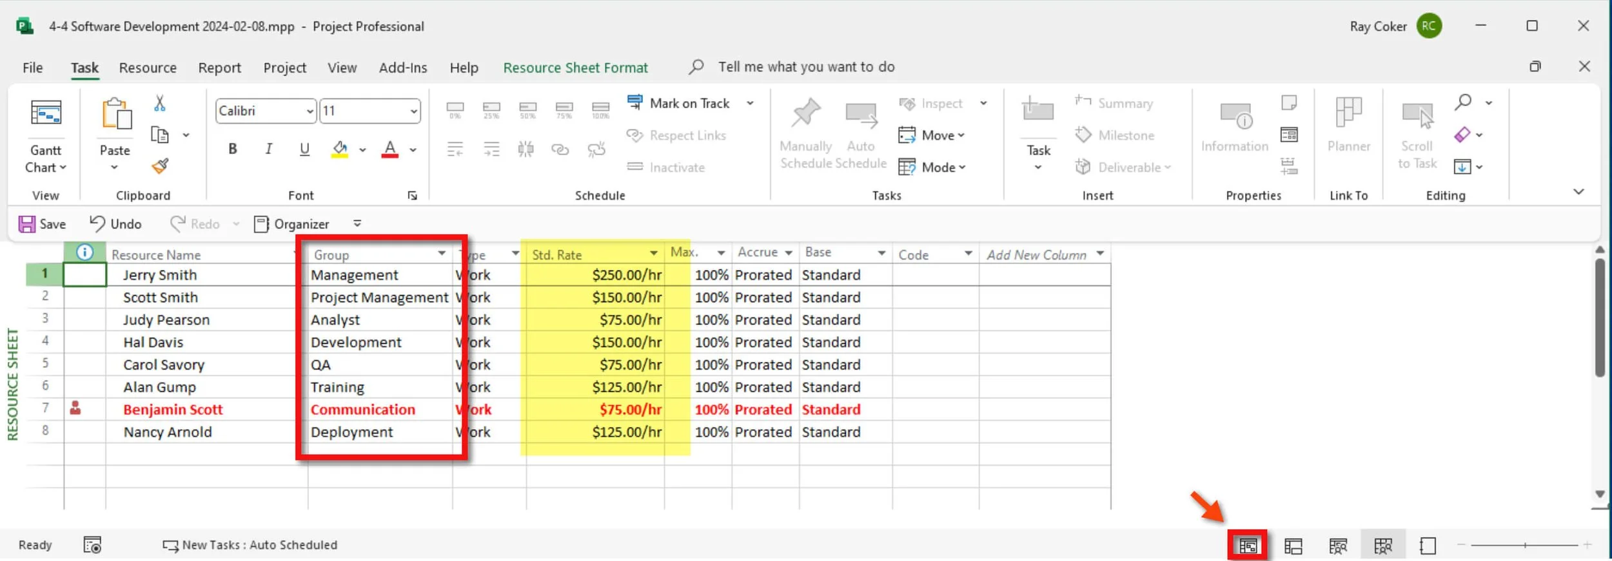Cut selection with the scissors icon
1612x561 pixels.
(x=160, y=103)
